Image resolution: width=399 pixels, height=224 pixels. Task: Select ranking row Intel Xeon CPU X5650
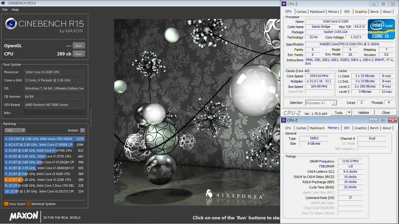pos(44,139)
